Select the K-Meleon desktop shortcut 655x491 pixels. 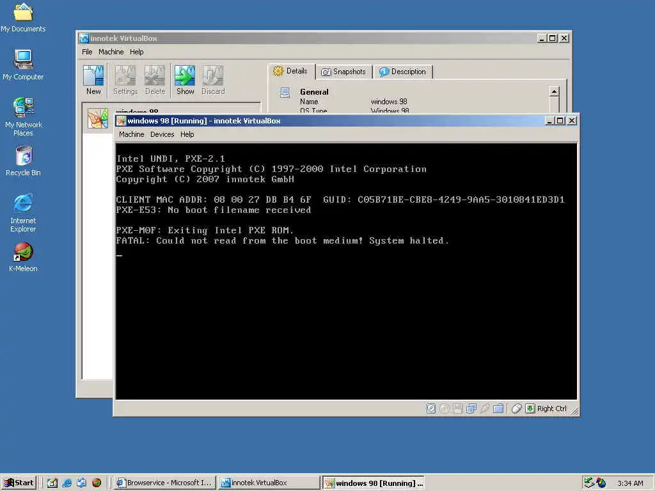pos(23,257)
